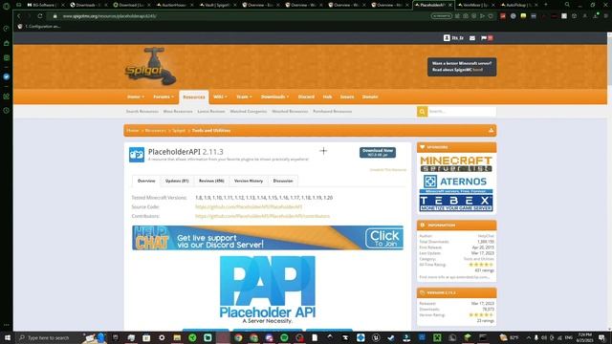Image resolution: width=612 pixels, height=344 pixels.
Task: Open the Settings gear in taskbar
Action: click(x=162, y=337)
